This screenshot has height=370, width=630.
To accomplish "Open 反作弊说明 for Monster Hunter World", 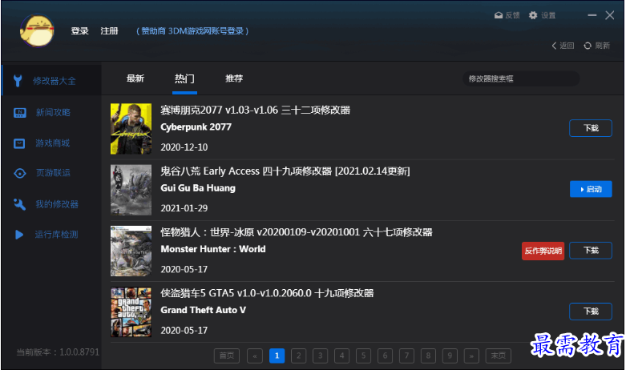I will tap(543, 251).
